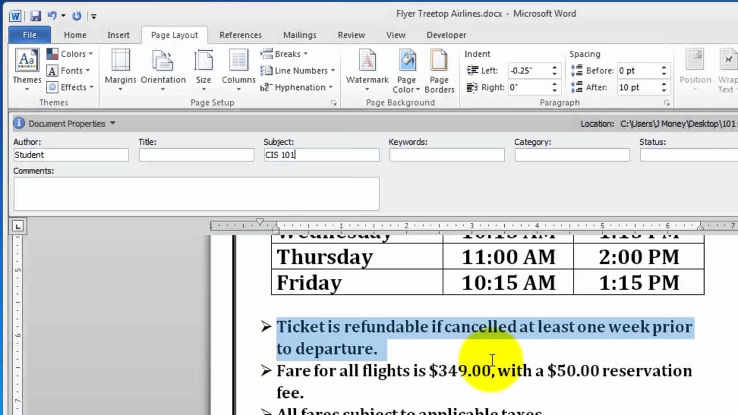This screenshot has height=415, width=738.
Task: Open the Margins menu
Action: 121,70
